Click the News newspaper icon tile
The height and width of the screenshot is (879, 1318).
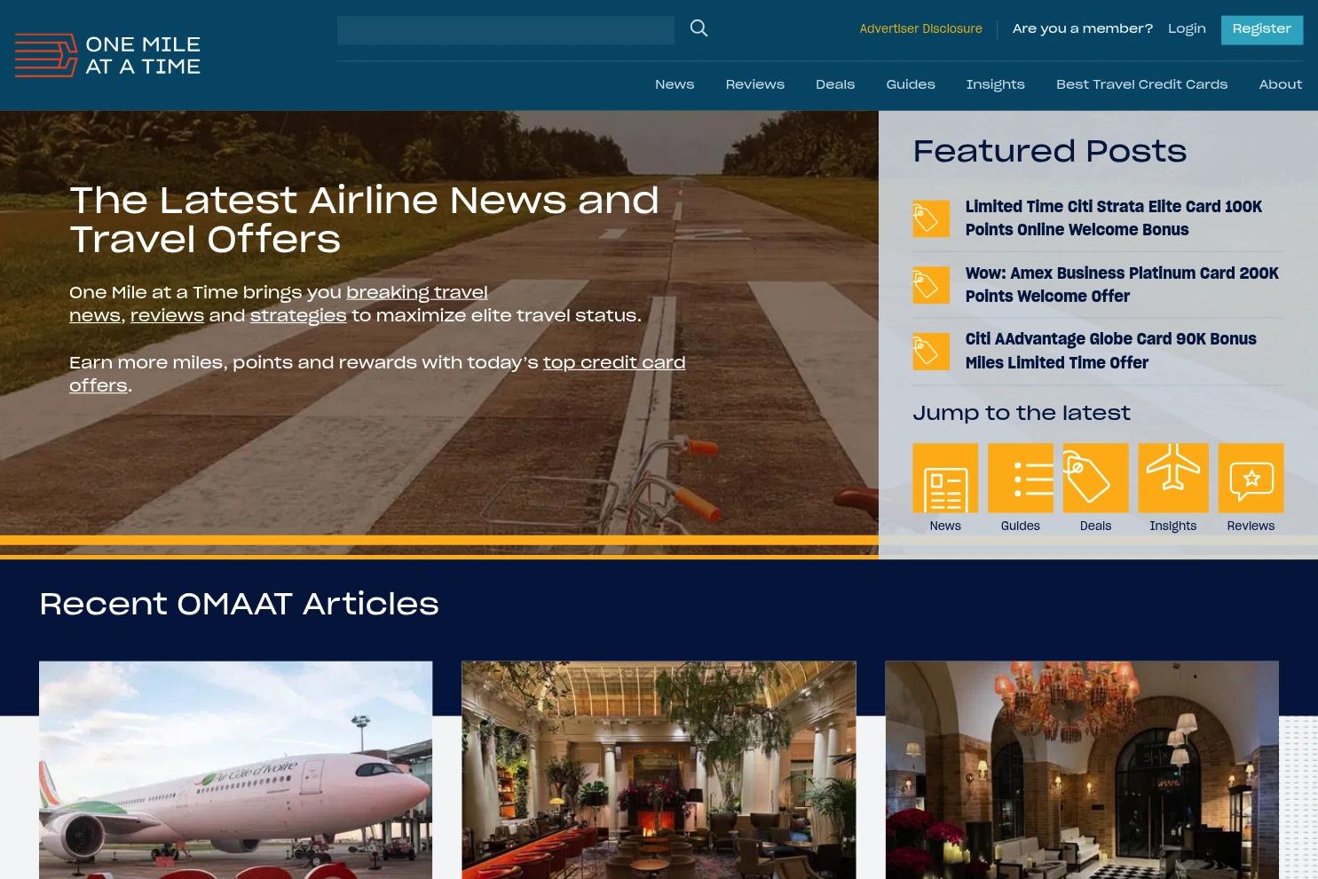[x=945, y=478]
